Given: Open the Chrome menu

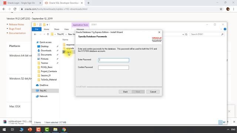Looking at the screenshot, I should click(234, 9).
